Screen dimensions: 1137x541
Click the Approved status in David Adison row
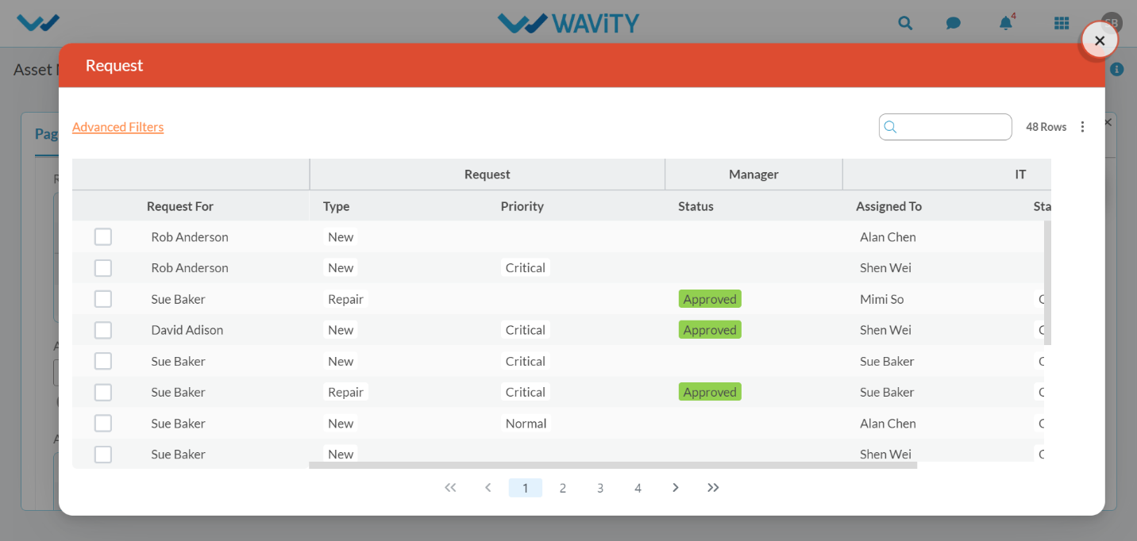tap(710, 330)
